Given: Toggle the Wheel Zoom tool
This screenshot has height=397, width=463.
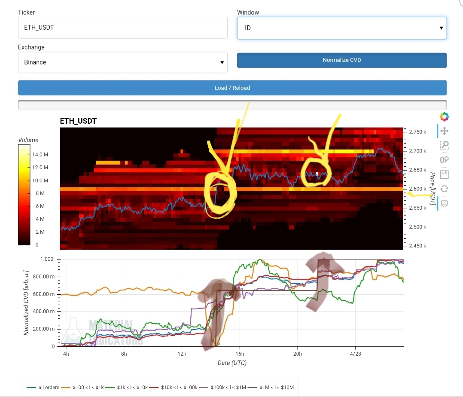Looking at the screenshot, I should [x=444, y=160].
